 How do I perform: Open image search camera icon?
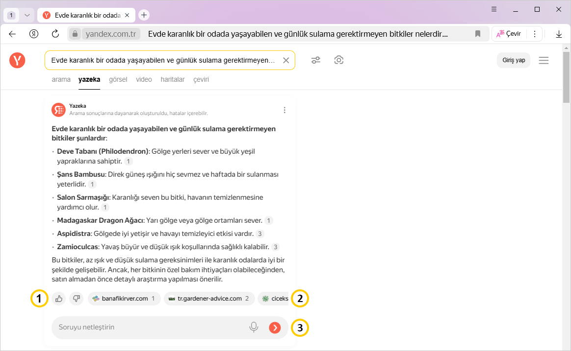pyautogui.click(x=338, y=60)
